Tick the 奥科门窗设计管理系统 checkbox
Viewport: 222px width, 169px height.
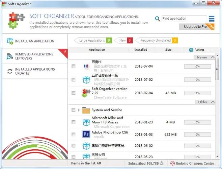(x=73, y=146)
